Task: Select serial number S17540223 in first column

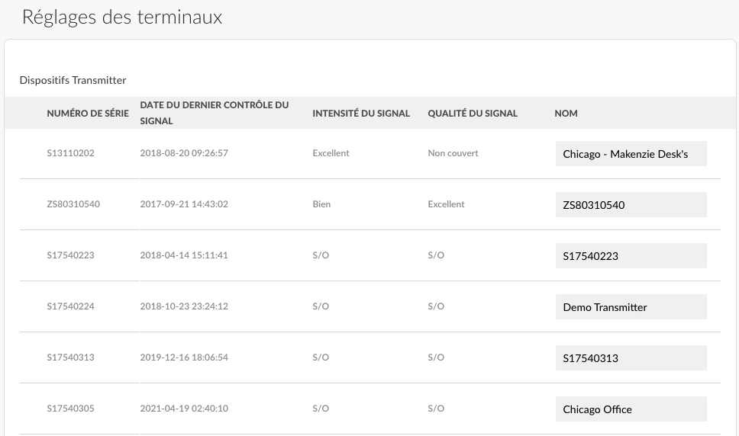Action: click(71, 255)
